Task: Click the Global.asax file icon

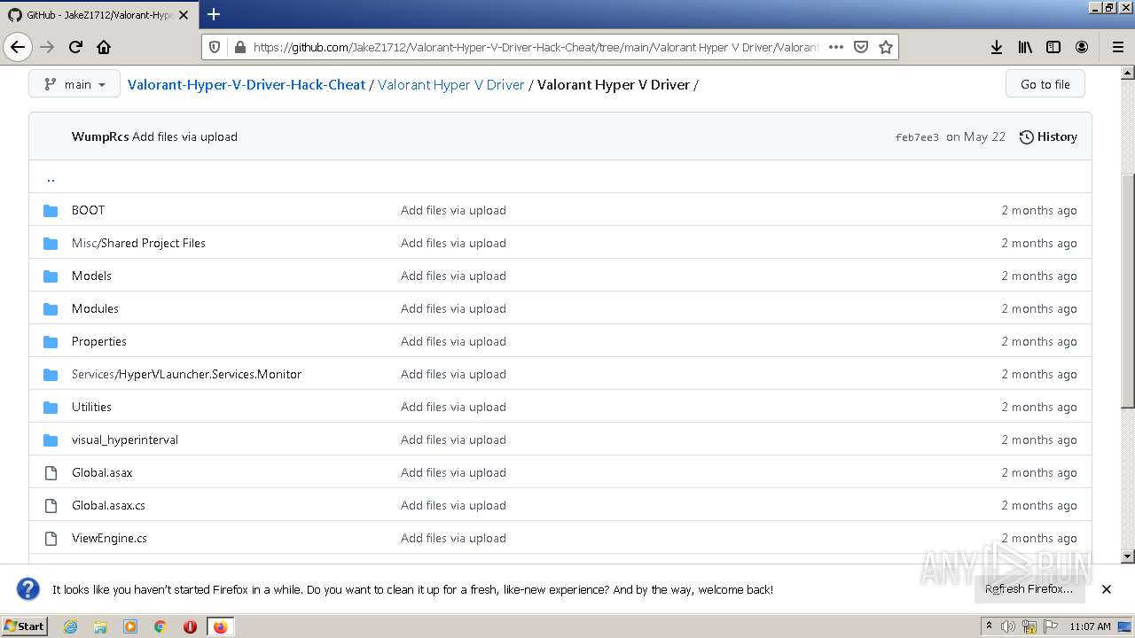Action: (51, 472)
